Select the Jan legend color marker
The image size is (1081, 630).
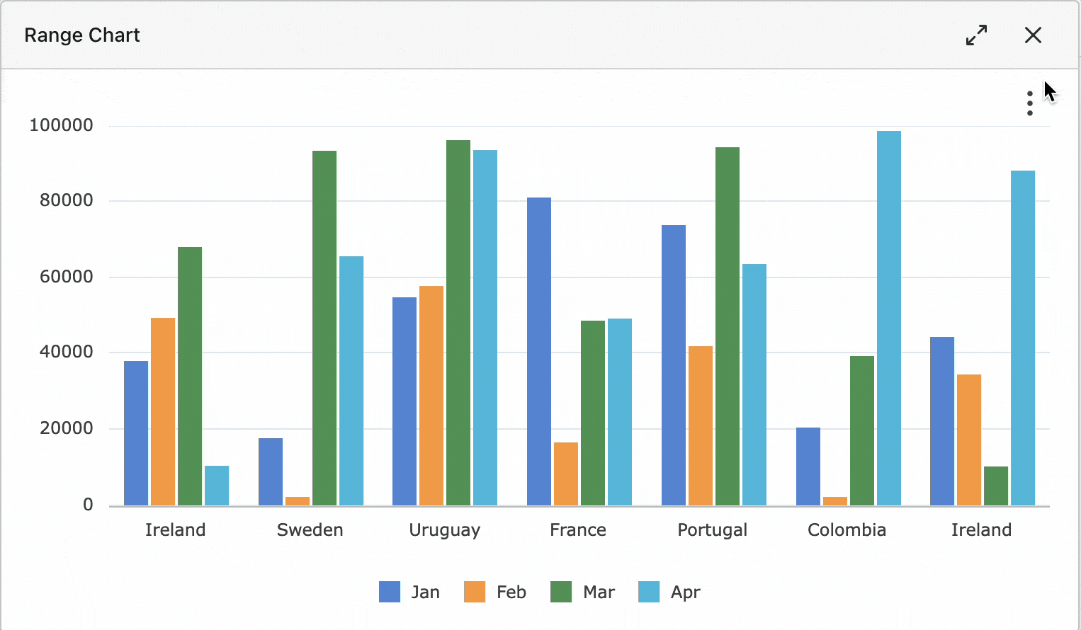[x=389, y=592]
